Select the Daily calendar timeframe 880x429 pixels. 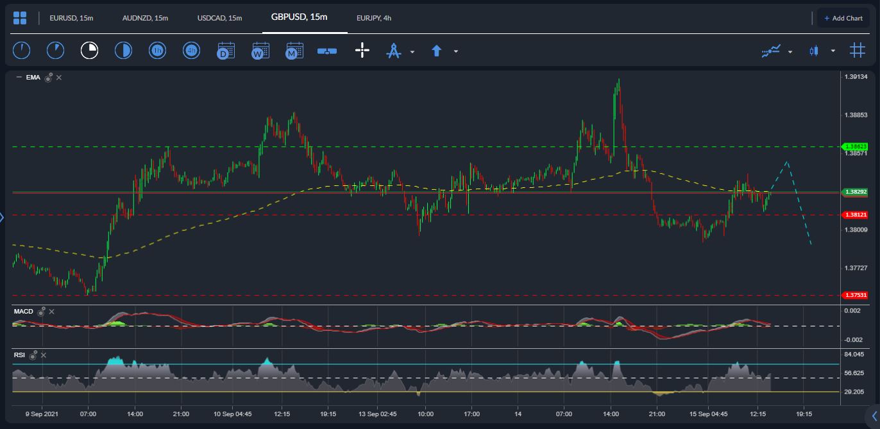226,51
